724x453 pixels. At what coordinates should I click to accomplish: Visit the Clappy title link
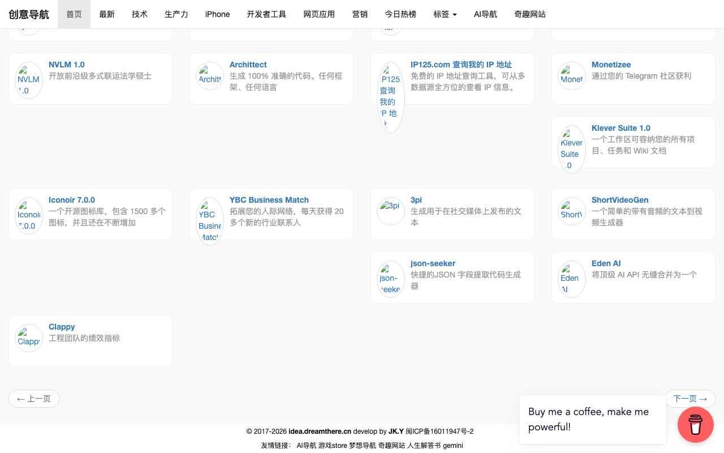tap(62, 327)
